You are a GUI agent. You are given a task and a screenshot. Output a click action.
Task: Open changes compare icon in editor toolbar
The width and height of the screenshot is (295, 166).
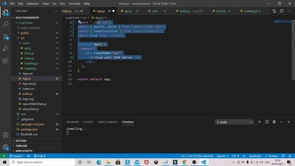click(274, 11)
